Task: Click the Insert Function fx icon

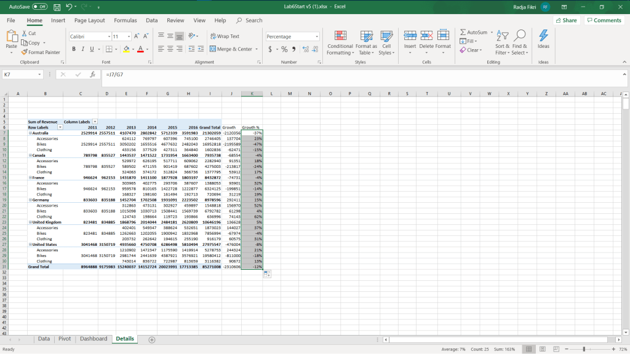Action: (92, 74)
